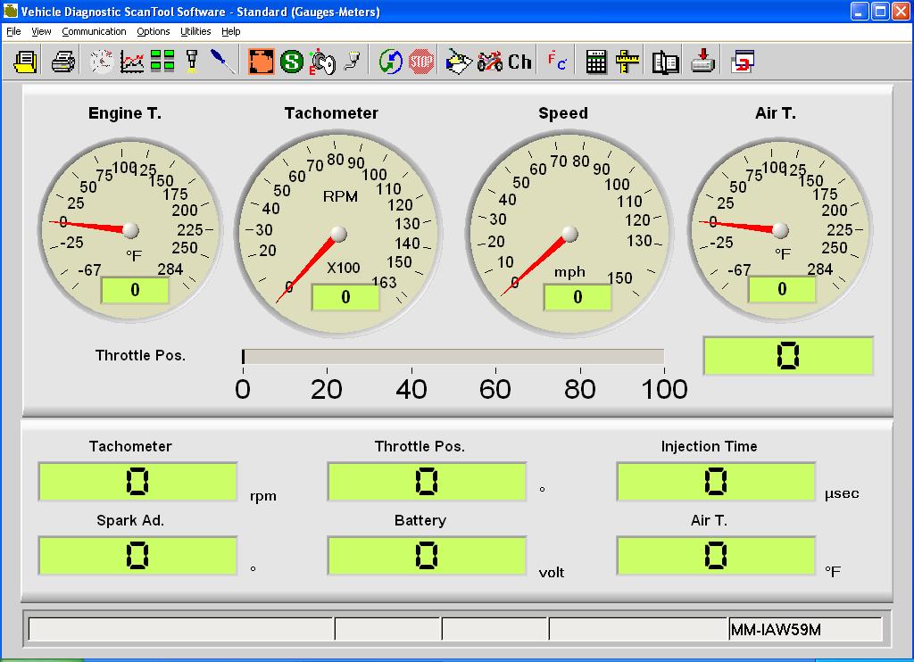914x662 pixels.
Task: Click the yellow ruler measurement icon
Action: click(627, 62)
